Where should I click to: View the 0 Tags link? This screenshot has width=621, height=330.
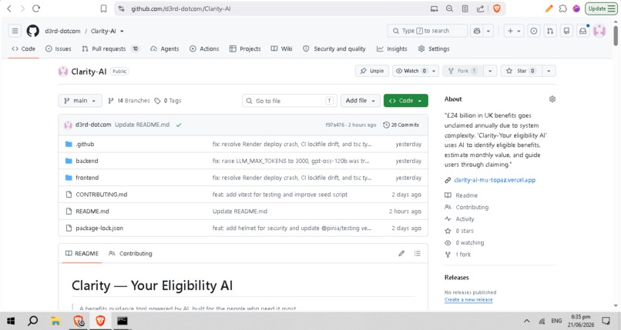pyautogui.click(x=168, y=101)
